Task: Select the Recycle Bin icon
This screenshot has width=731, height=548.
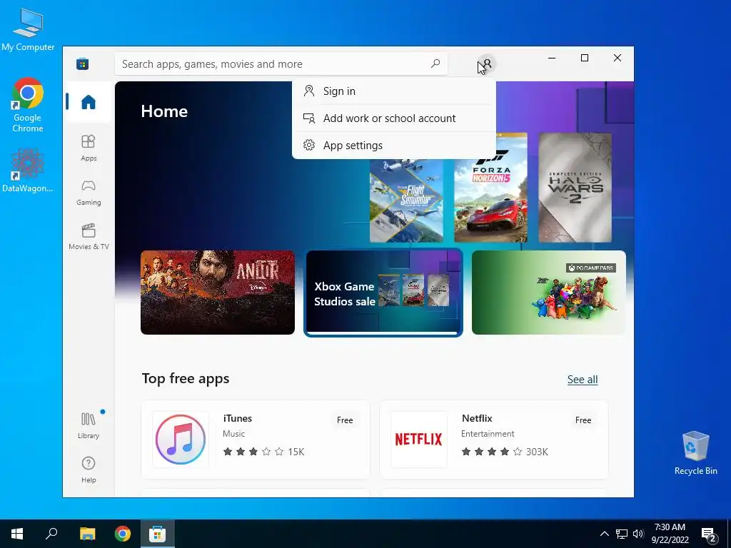Action: pyautogui.click(x=695, y=452)
